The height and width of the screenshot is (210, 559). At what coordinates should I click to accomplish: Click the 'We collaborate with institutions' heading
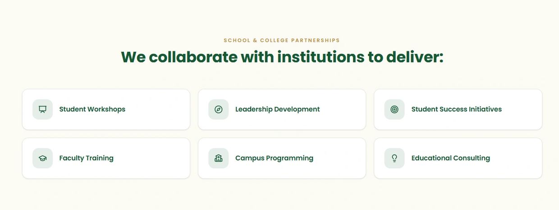pos(282,57)
